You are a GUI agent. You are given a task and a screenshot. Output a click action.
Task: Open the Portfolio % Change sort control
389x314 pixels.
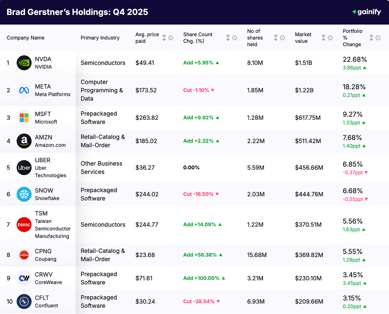pyautogui.click(x=372, y=37)
